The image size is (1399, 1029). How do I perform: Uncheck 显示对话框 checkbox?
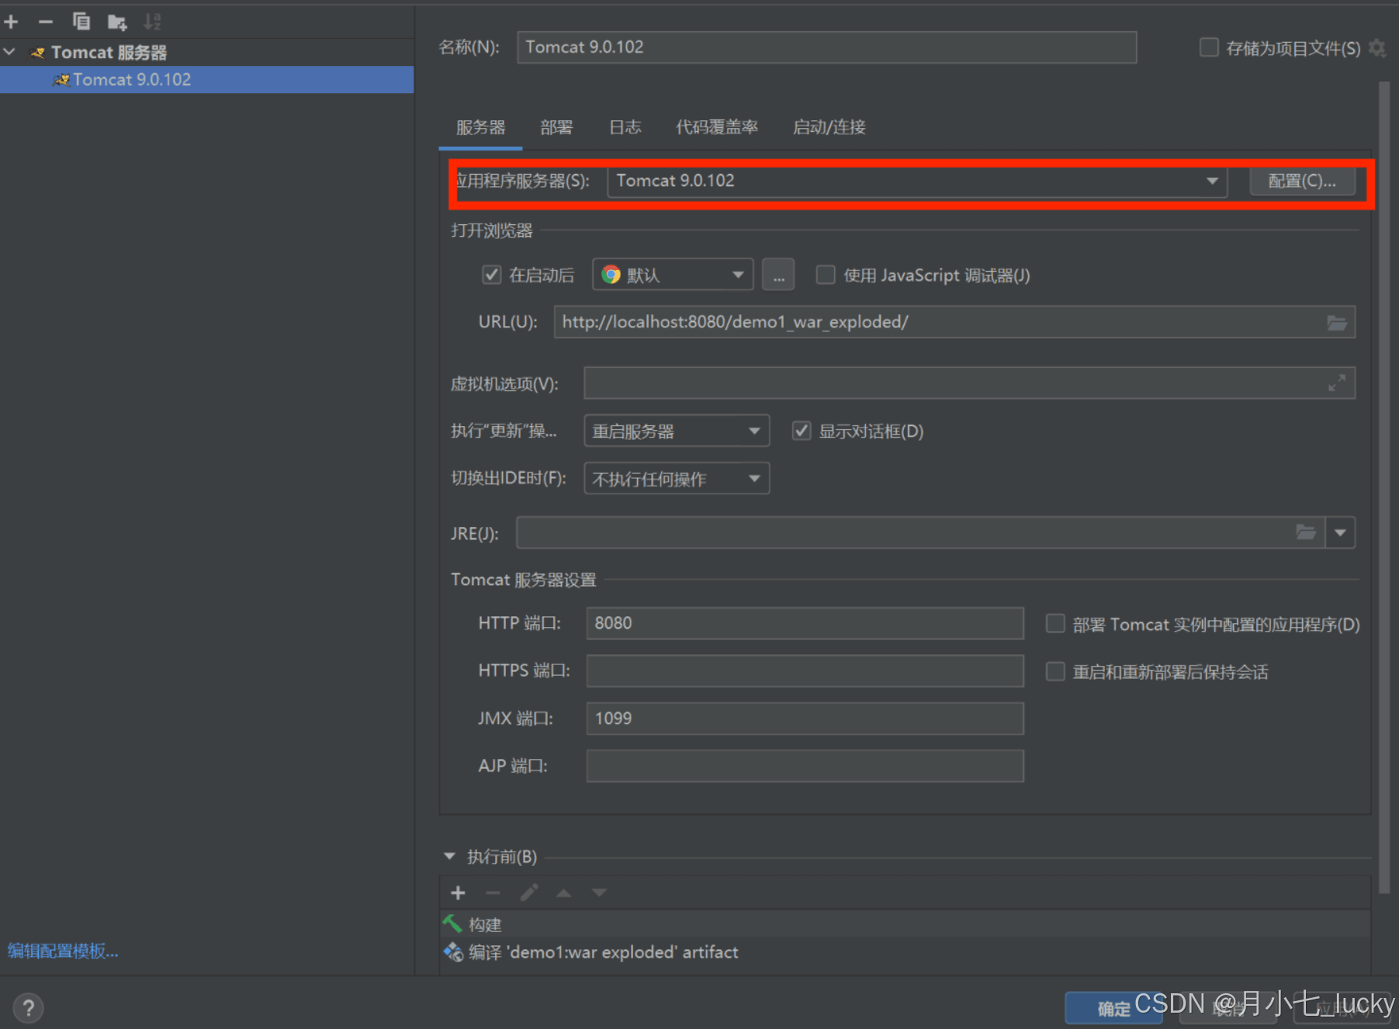coord(802,431)
